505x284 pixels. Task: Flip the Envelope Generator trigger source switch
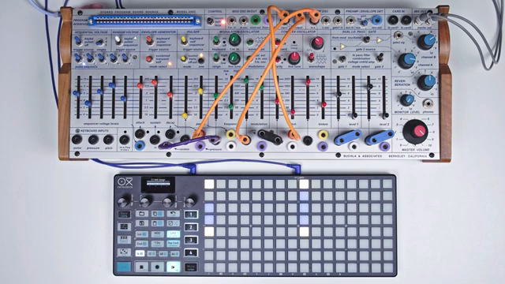point(149,40)
